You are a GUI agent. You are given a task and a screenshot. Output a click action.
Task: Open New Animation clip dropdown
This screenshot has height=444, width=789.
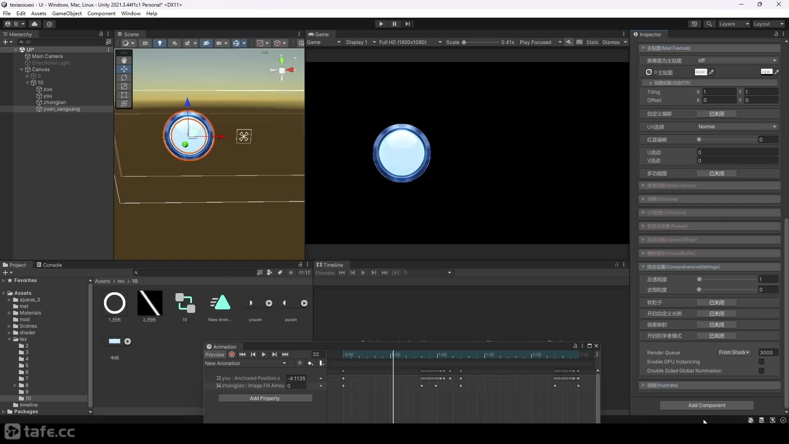pos(245,363)
